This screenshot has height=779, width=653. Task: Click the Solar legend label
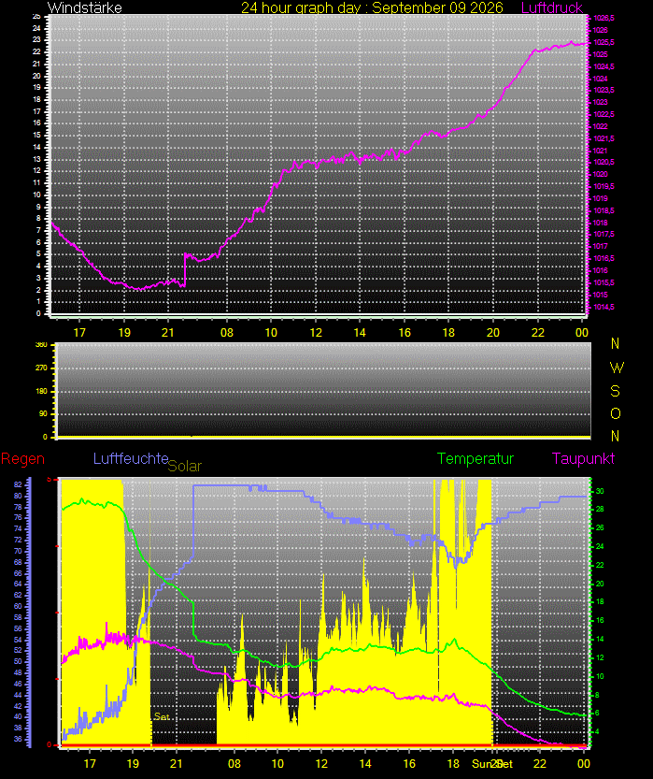click(185, 466)
